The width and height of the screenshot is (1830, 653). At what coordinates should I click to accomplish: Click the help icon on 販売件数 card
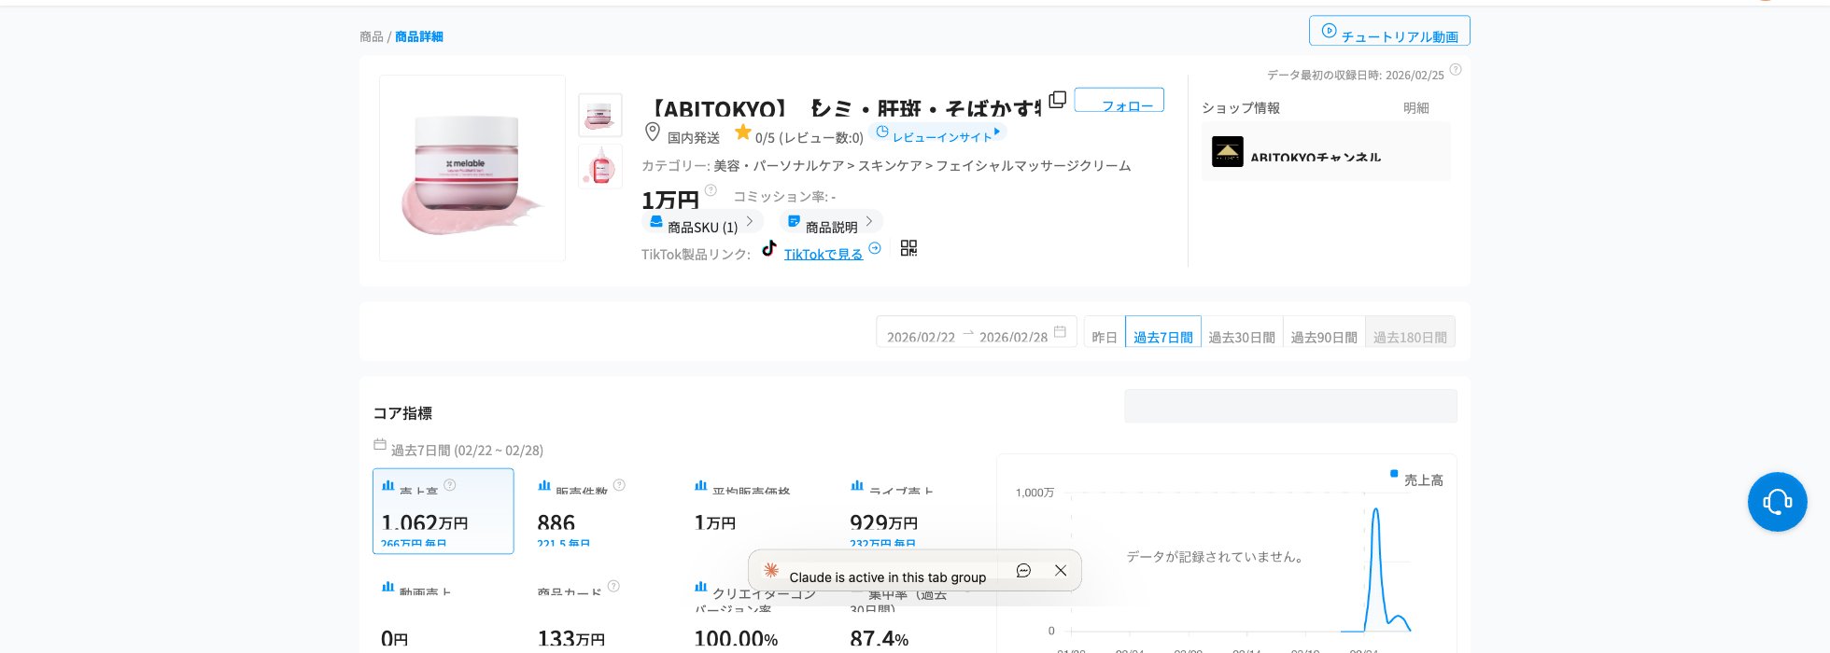click(x=619, y=485)
